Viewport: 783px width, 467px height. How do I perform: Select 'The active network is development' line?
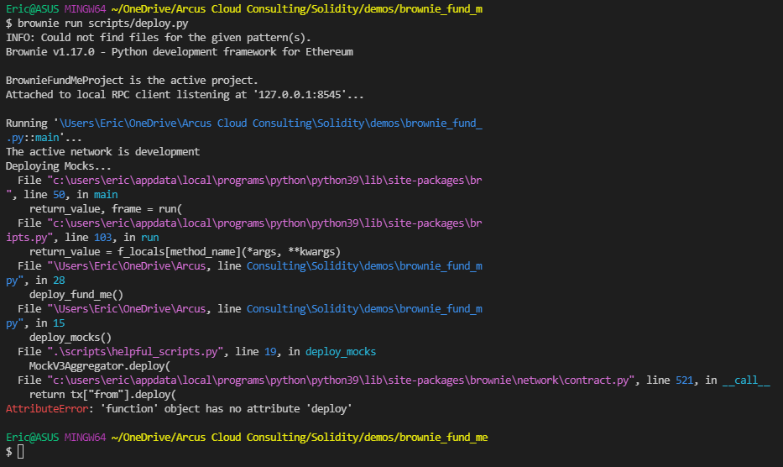102,152
